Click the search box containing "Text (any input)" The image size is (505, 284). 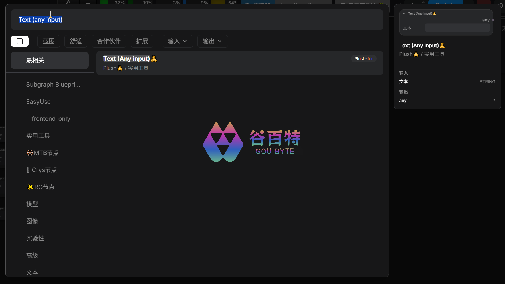[197, 20]
